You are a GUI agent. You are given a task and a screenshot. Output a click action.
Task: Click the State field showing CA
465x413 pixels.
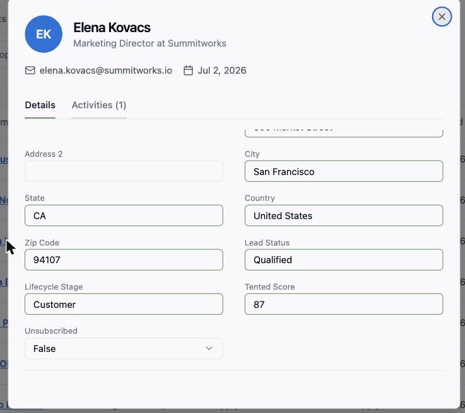124,215
